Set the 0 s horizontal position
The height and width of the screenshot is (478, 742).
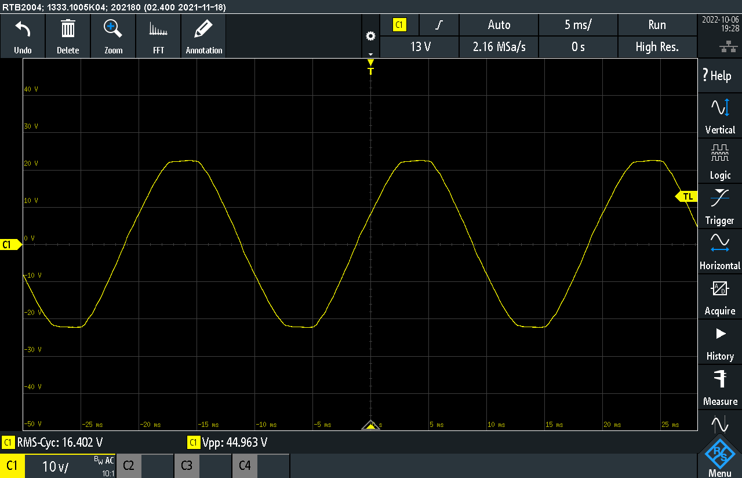coord(578,47)
